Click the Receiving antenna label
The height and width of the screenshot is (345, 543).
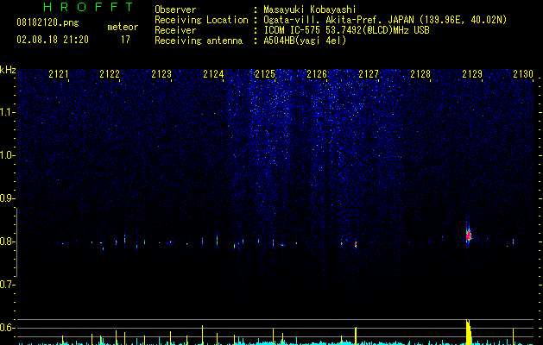click(199, 41)
